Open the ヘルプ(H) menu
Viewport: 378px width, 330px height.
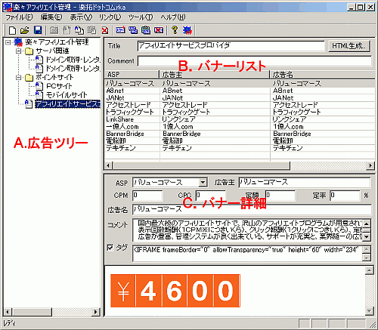click(x=173, y=17)
